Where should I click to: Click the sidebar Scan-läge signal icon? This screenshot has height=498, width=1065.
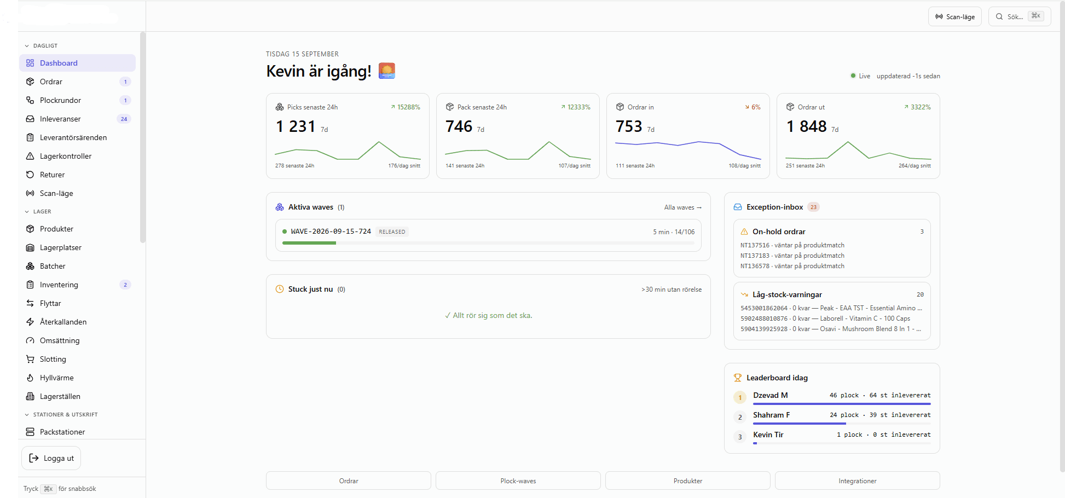[x=30, y=193]
